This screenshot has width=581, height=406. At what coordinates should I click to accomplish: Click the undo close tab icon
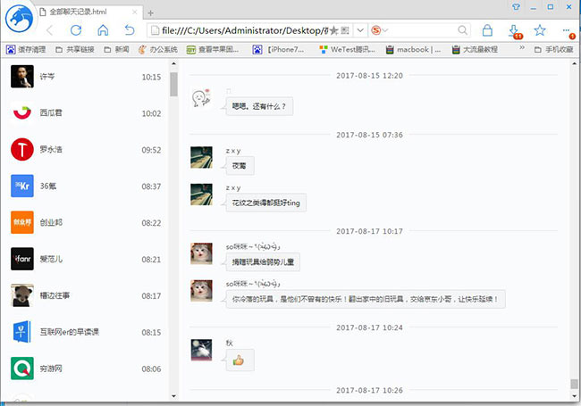130,30
